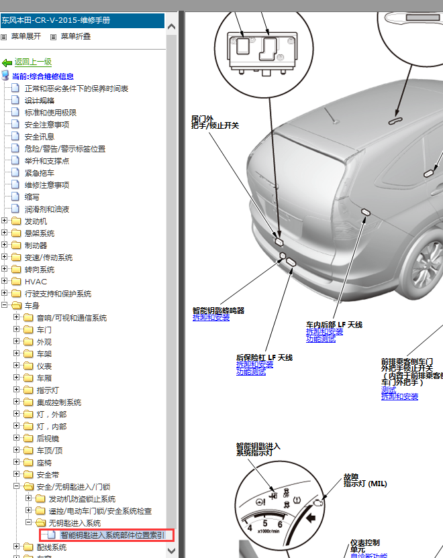The width and height of the screenshot is (443, 558).
Task: Expand the 遥控/电动车门锁/安全系统检查 node
Action: (28, 510)
